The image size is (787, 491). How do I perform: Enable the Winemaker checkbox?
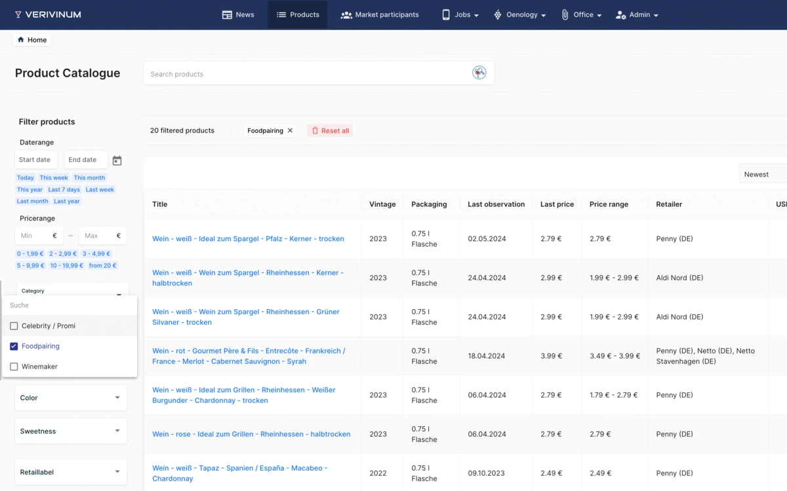(14, 367)
